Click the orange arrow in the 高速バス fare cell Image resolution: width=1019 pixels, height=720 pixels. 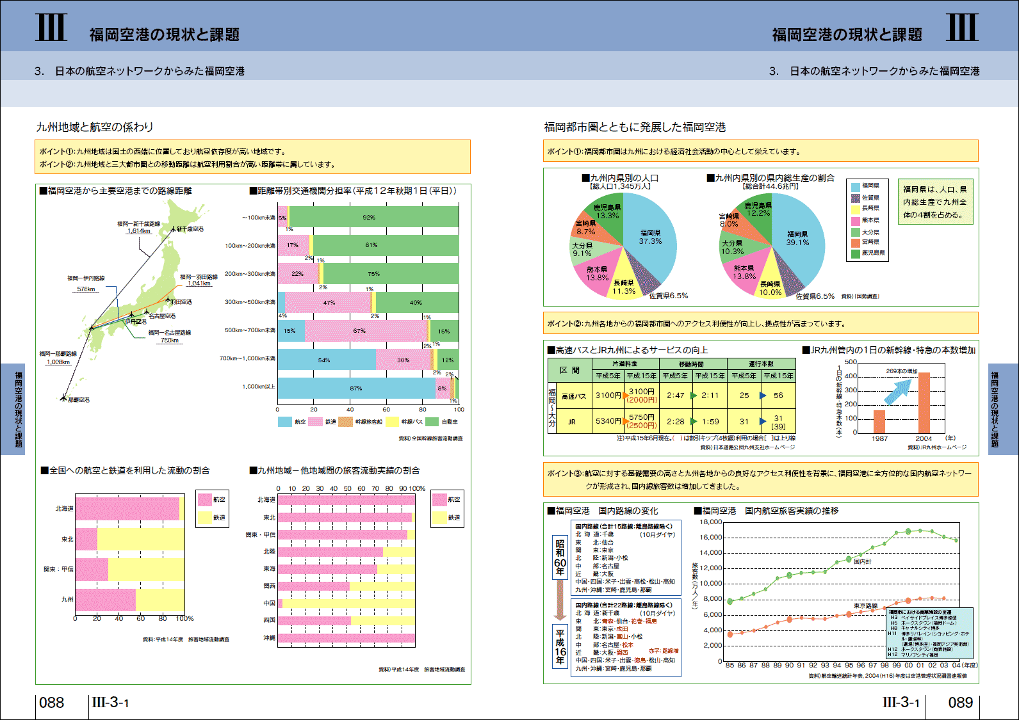(626, 396)
